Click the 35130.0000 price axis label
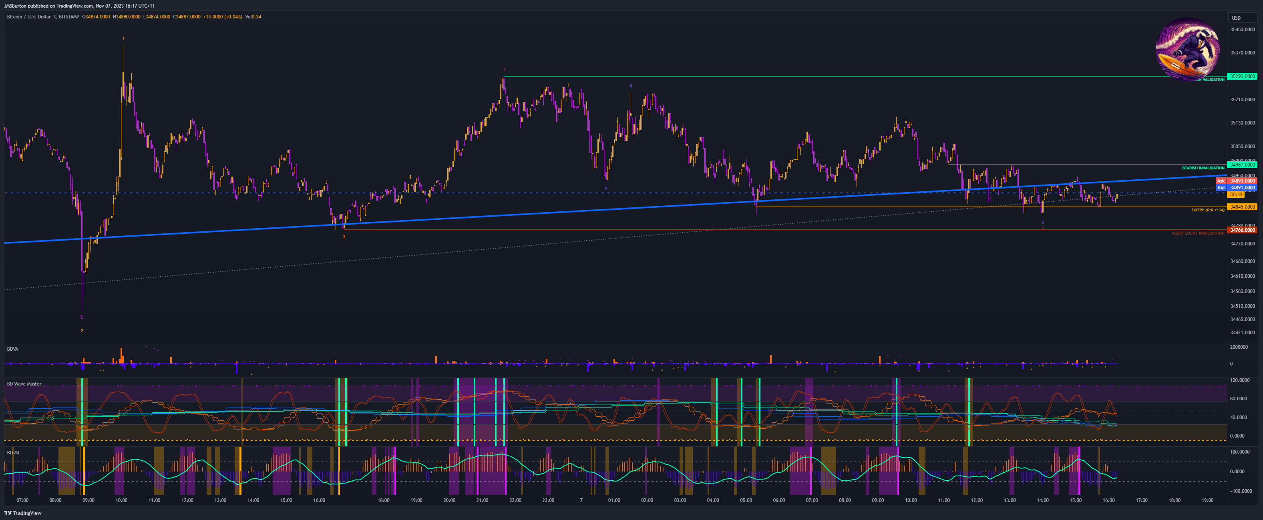Image resolution: width=1263 pixels, height=520 pixels. pos(1243,122)
